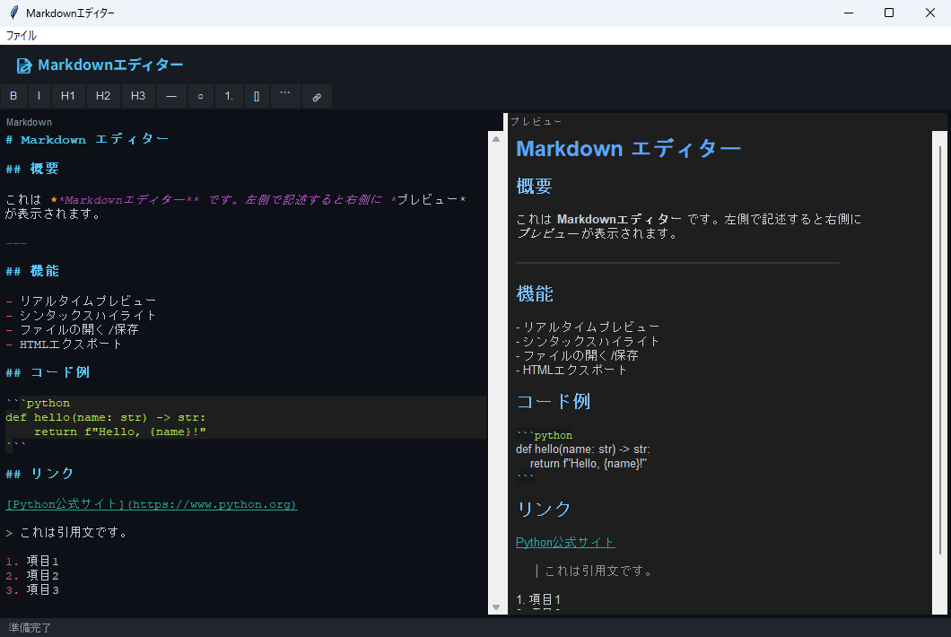This screenshot has height=637, width=951.
Task: Click the '> これは引用文です。' line in the editor
Action: (66, 533)
